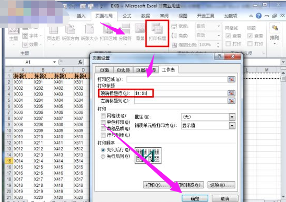Click range picker icon for 打印区域 field
Screen dimensions: 286x202
tap(231, 79)
